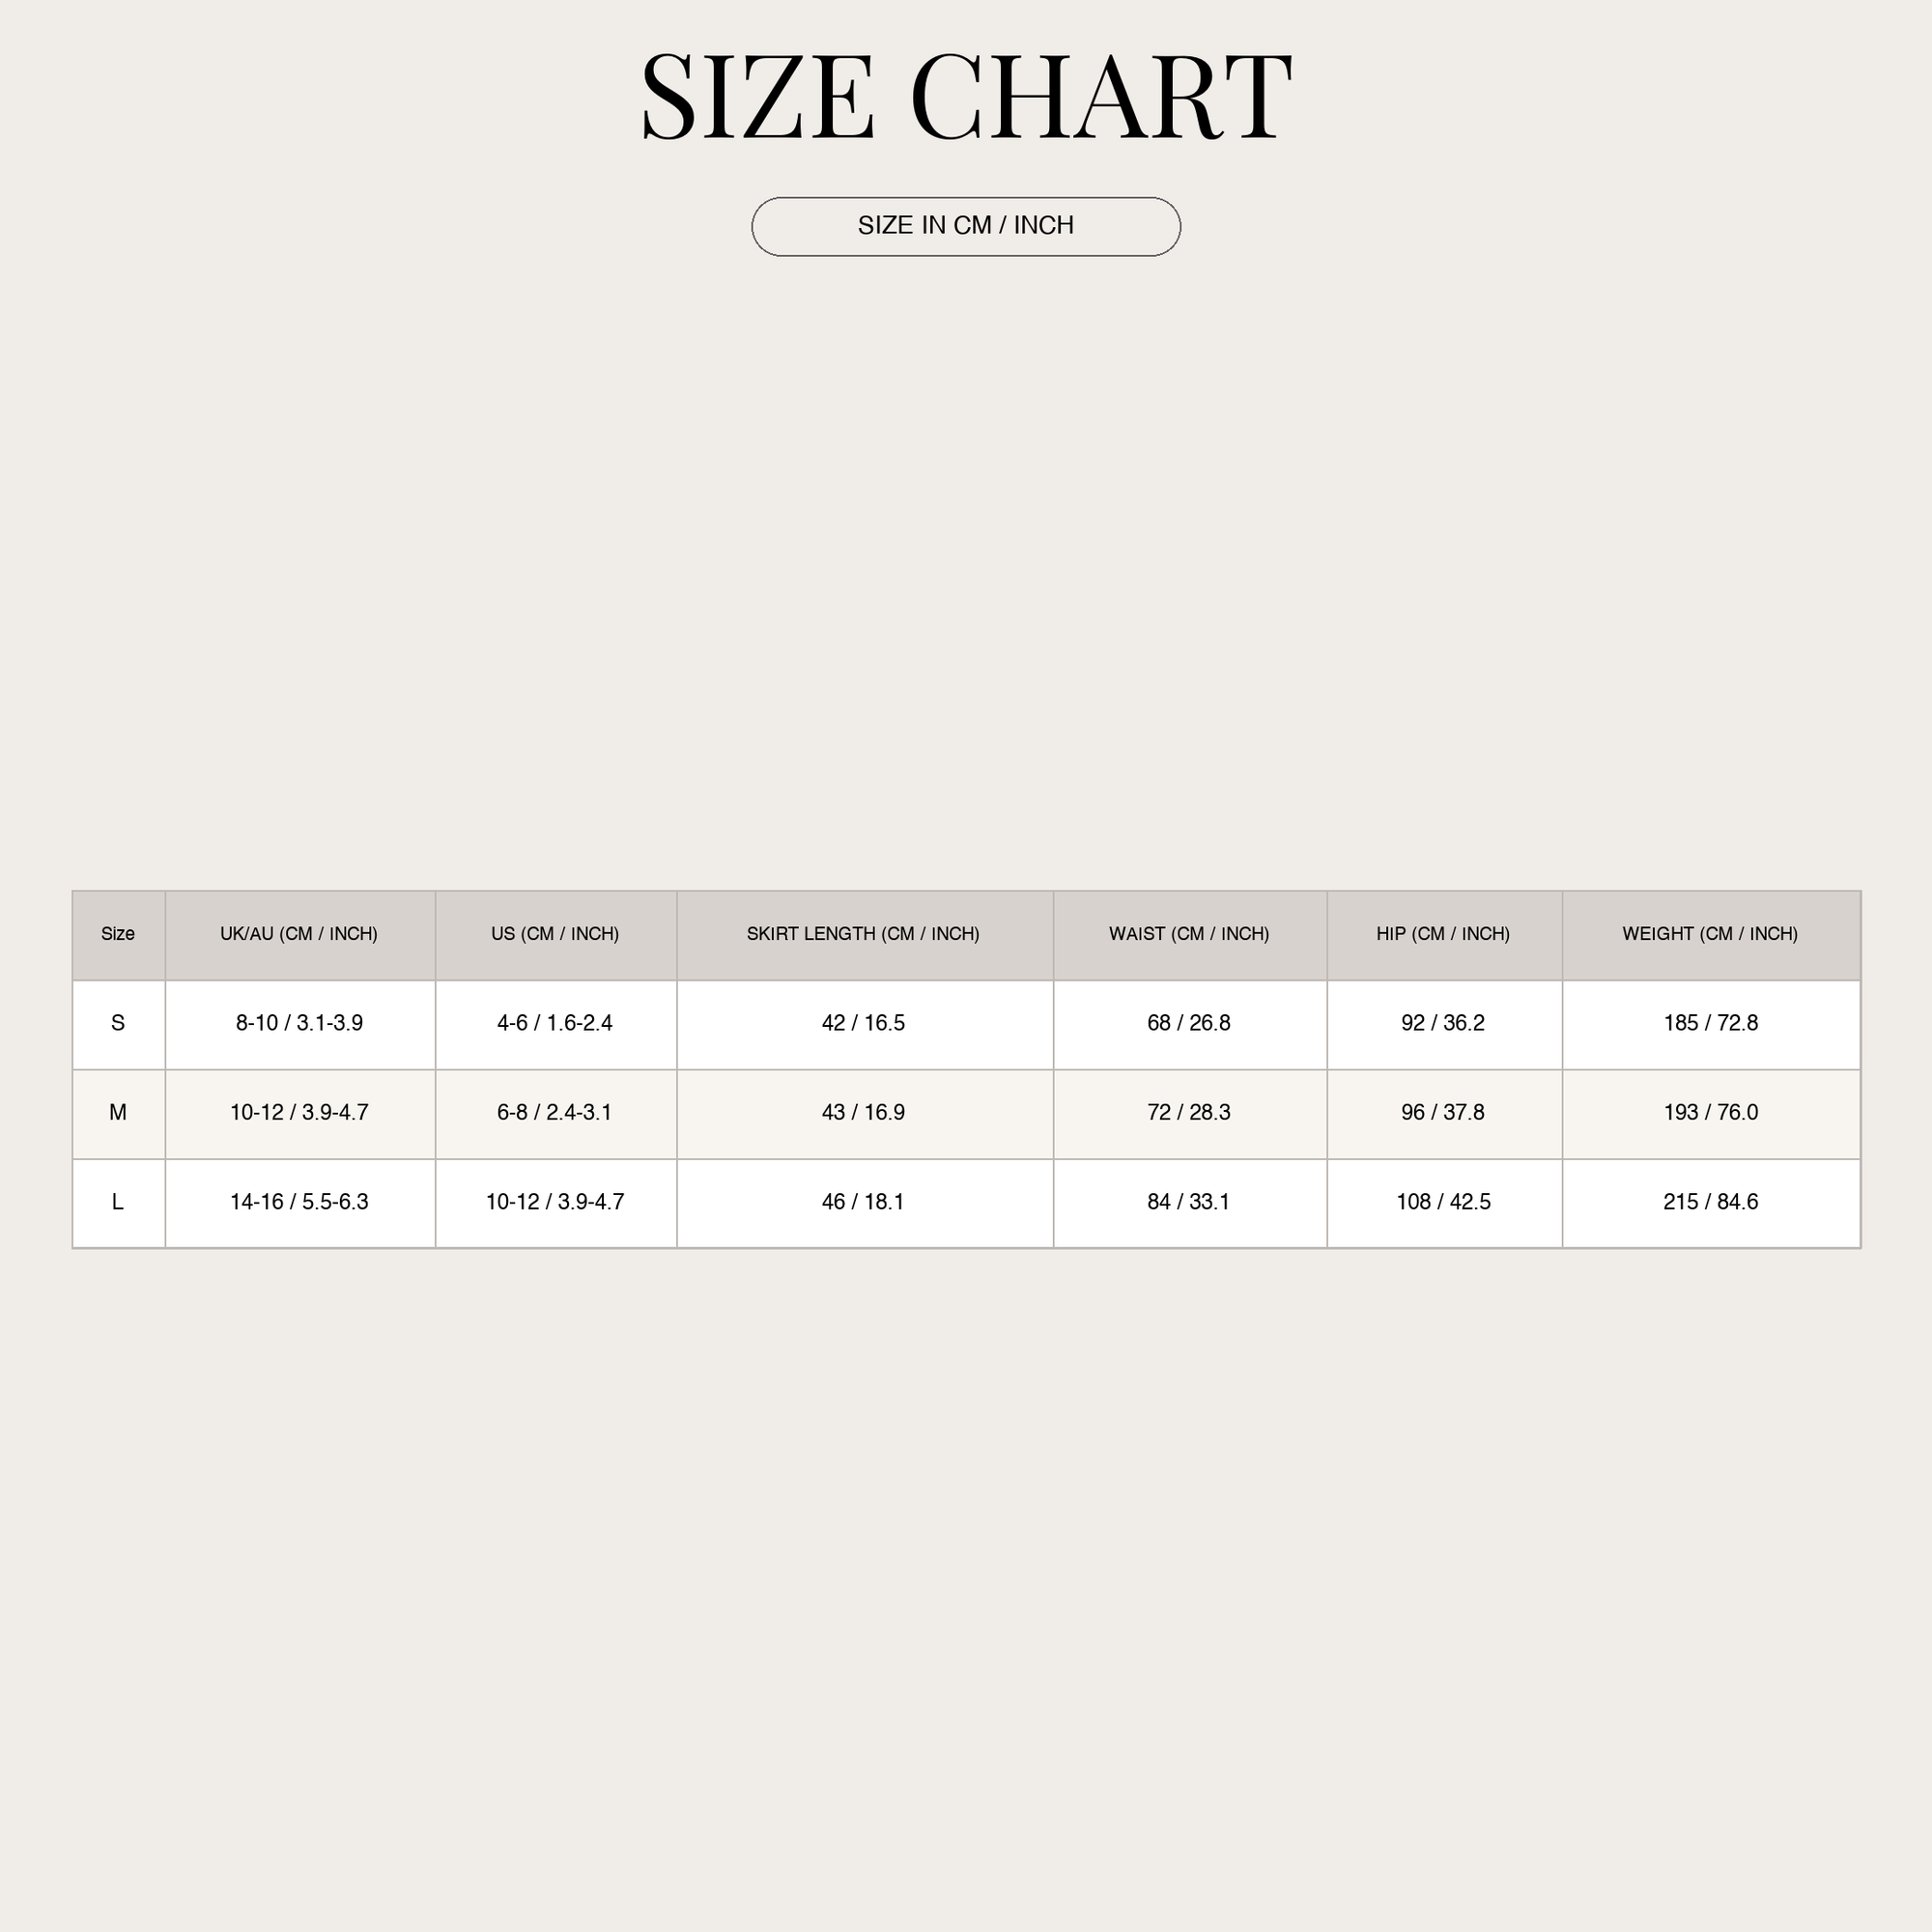
Task: Click the SIZE IN CM / INCH pill button
Action: click(966, 227)
